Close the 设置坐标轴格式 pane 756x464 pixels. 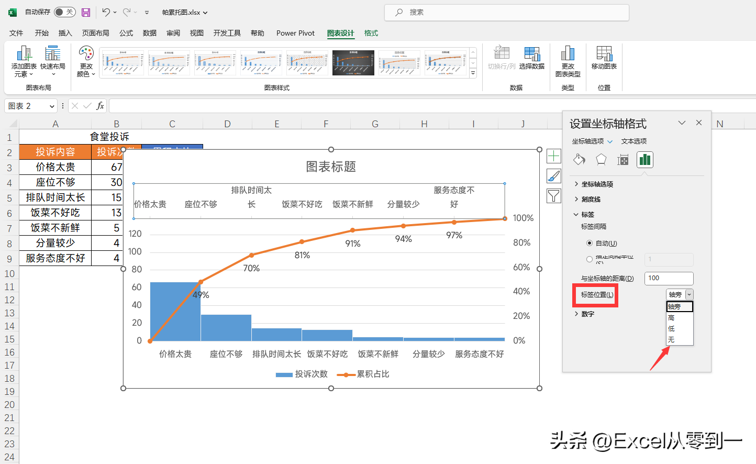click(699, 123)
